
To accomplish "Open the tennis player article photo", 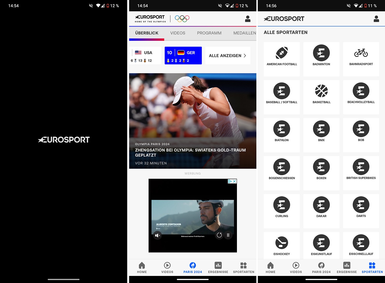I will pyautogui.click(x=193, y=121).
